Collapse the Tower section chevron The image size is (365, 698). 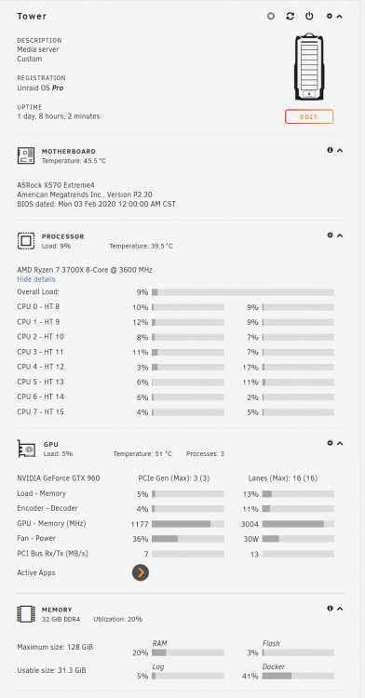[340, 17]
